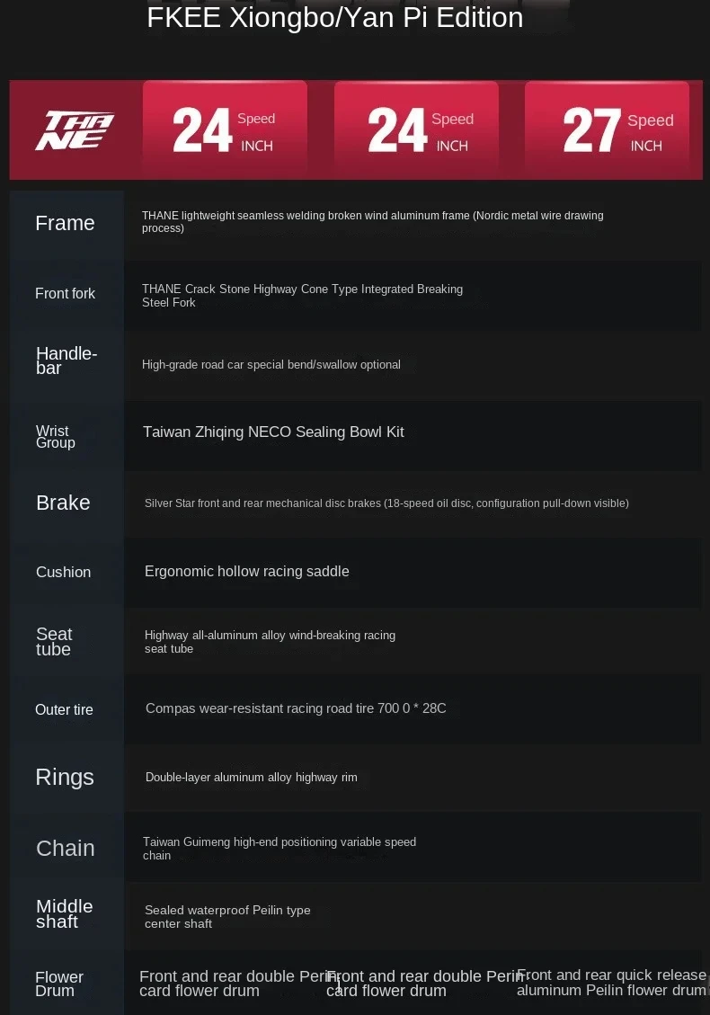Click the Seat tube row label

pyautogui.click(x=54, y=642)
